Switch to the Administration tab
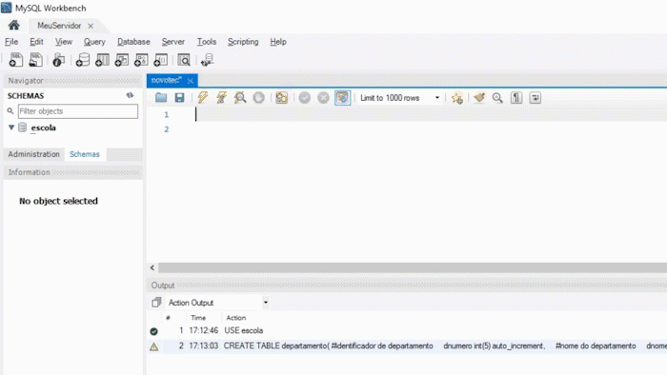 [33, 154]
